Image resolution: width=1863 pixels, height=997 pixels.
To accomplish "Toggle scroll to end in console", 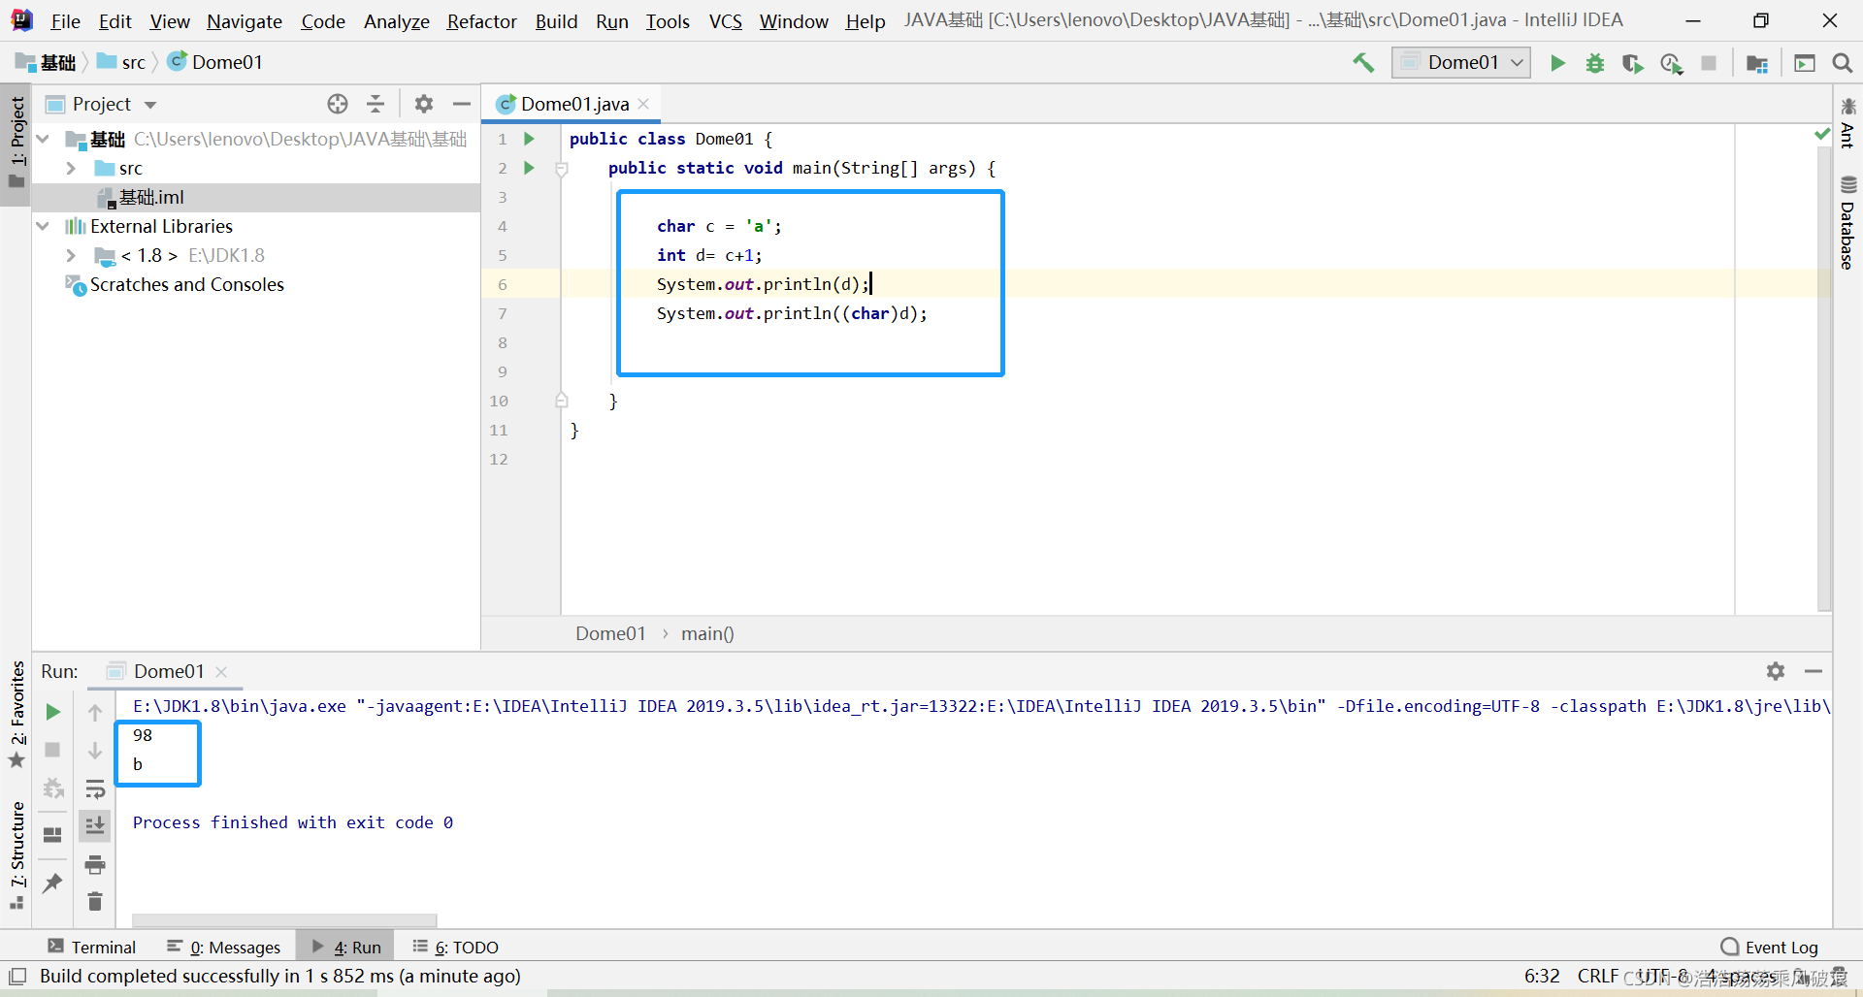I will pyautogui.click(x=95, y=826).
